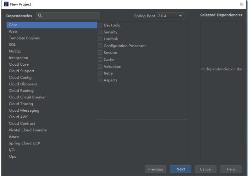This screenshot has height=176, width=248.
Task: Click the IntelliJ IDEA logo icon
Action: tap(6, 4)
